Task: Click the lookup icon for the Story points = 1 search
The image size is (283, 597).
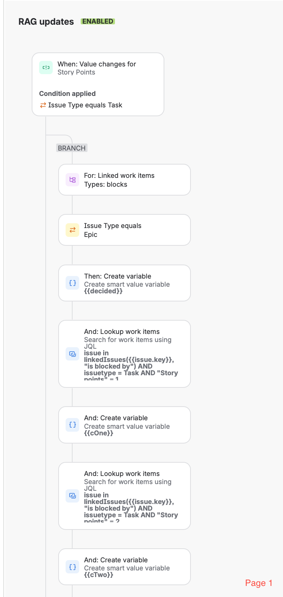Action: [73, 354]
